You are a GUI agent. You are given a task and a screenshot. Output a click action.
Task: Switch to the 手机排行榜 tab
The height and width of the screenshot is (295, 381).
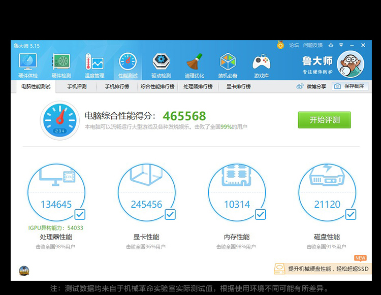point(117,86)
